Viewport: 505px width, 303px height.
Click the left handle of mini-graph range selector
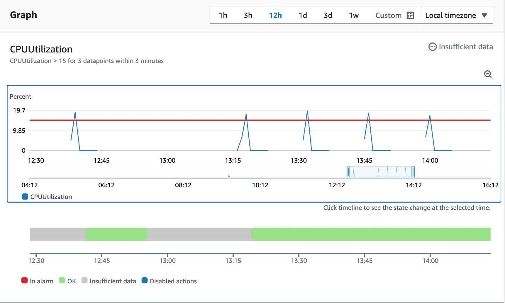click(348, 172)
